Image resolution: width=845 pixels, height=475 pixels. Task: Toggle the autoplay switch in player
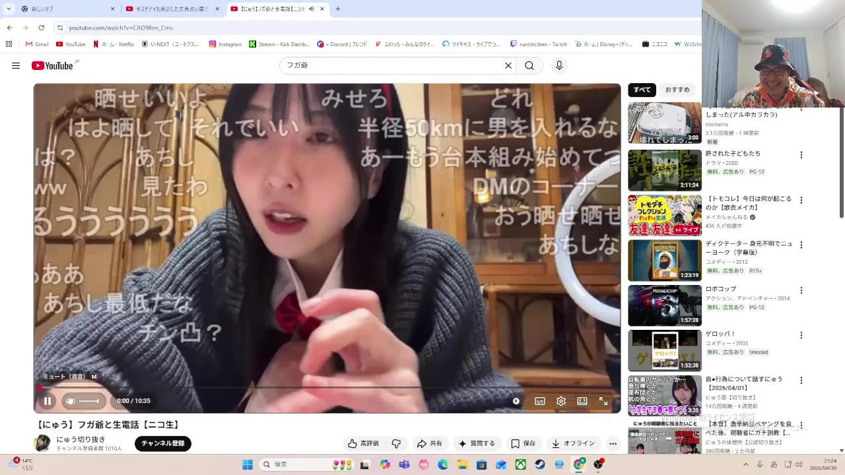[x=516, y=401]
